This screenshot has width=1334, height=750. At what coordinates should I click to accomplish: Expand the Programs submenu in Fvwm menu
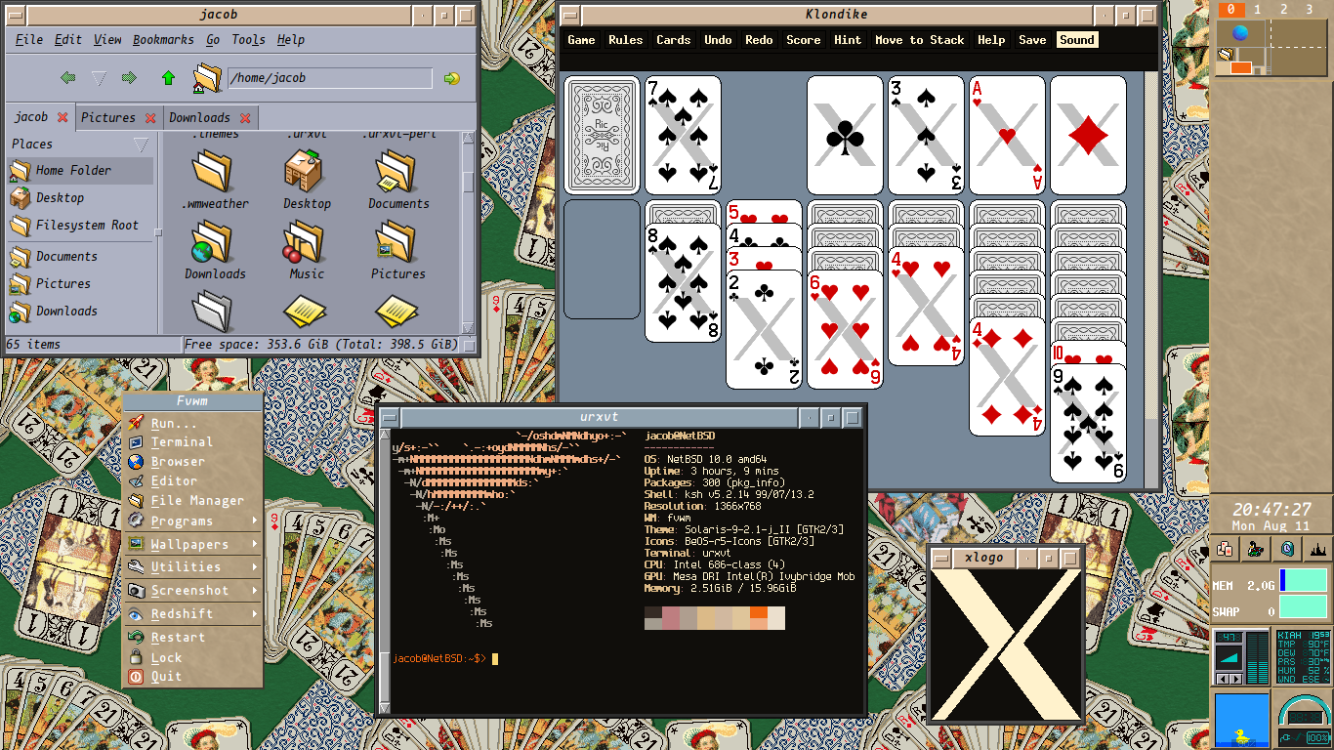click(193, 521)
